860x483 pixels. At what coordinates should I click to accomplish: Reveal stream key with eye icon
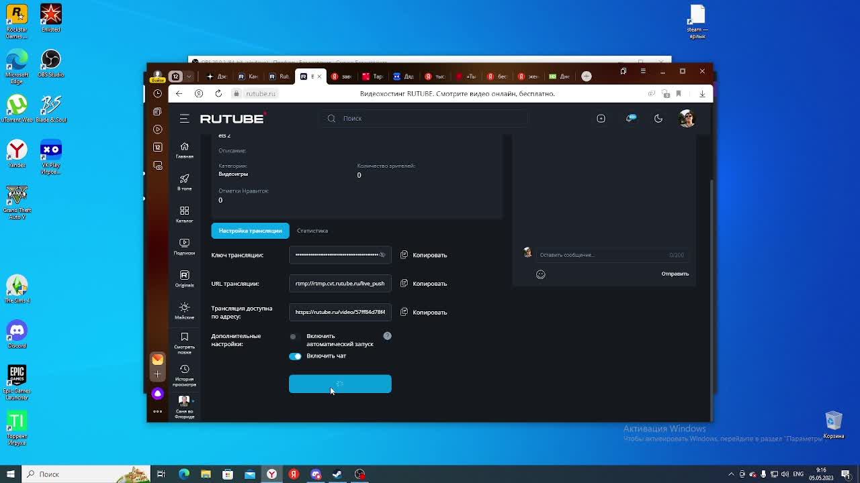[x=382, y=255]
